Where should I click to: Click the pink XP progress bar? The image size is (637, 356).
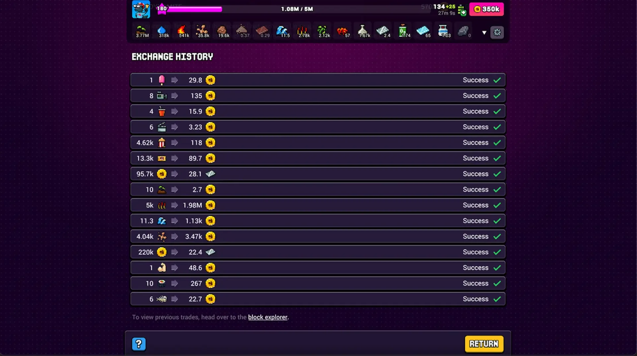tap(194, 9)
